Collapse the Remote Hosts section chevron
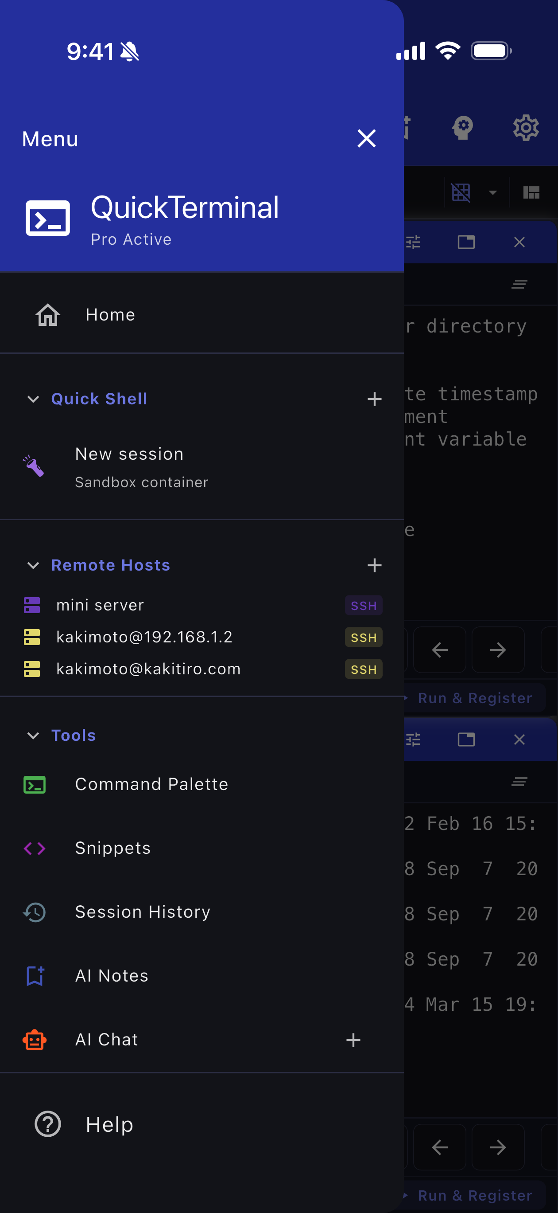The width and height of the screenshot is (558, 1213). coord(33,565)
